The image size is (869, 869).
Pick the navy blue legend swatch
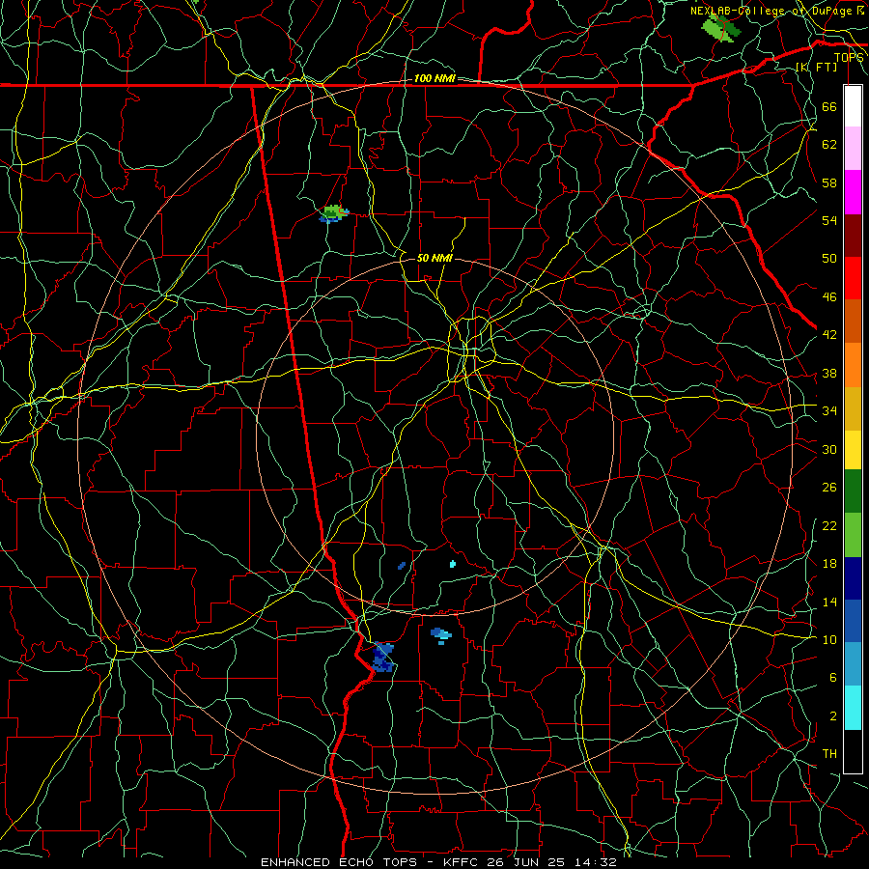853,578
